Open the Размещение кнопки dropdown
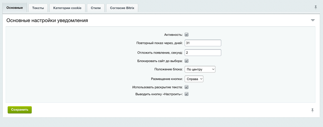The height and width of the screenshot is (127, 323). [x=194, y=79]
